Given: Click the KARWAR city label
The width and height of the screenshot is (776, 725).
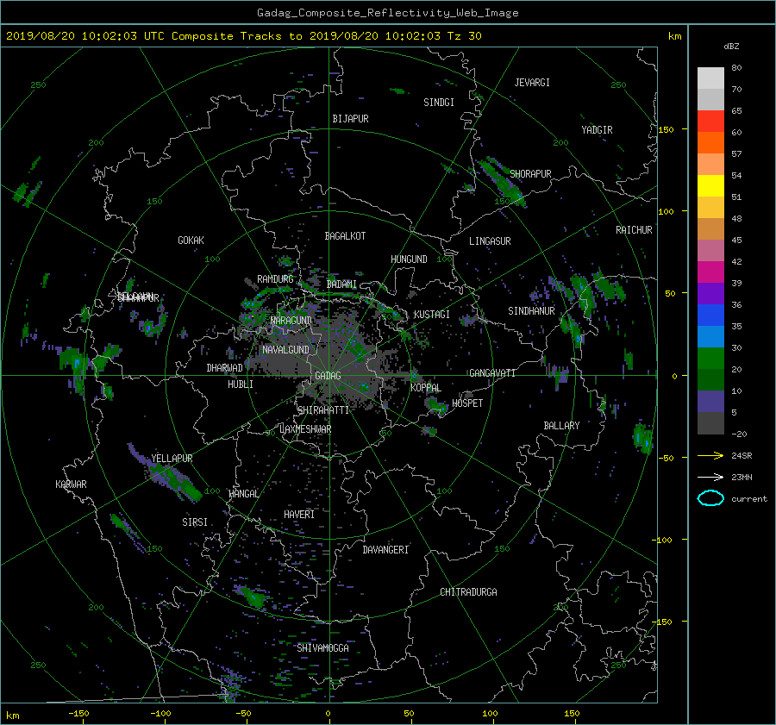Looking at the screenshot, I should pyautogui.click(x=71, y=484).
